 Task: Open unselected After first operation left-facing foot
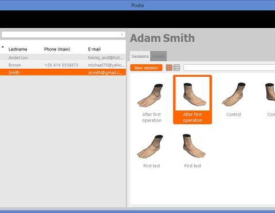click(x=152, y=100)
